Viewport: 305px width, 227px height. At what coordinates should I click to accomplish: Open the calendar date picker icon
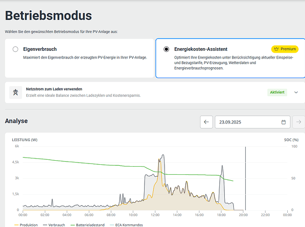pyautogui.click(x=284, y=122)
